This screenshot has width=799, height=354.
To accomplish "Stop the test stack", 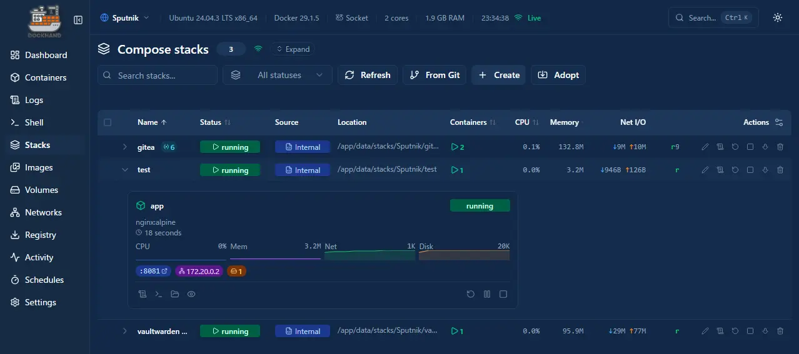I will tap(750, 170).
